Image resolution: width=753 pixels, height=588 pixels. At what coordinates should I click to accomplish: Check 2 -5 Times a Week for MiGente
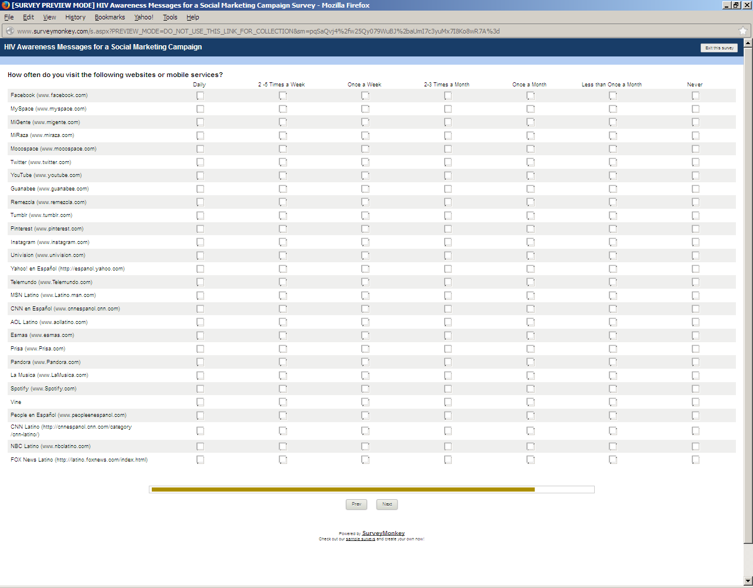point(283,122)
